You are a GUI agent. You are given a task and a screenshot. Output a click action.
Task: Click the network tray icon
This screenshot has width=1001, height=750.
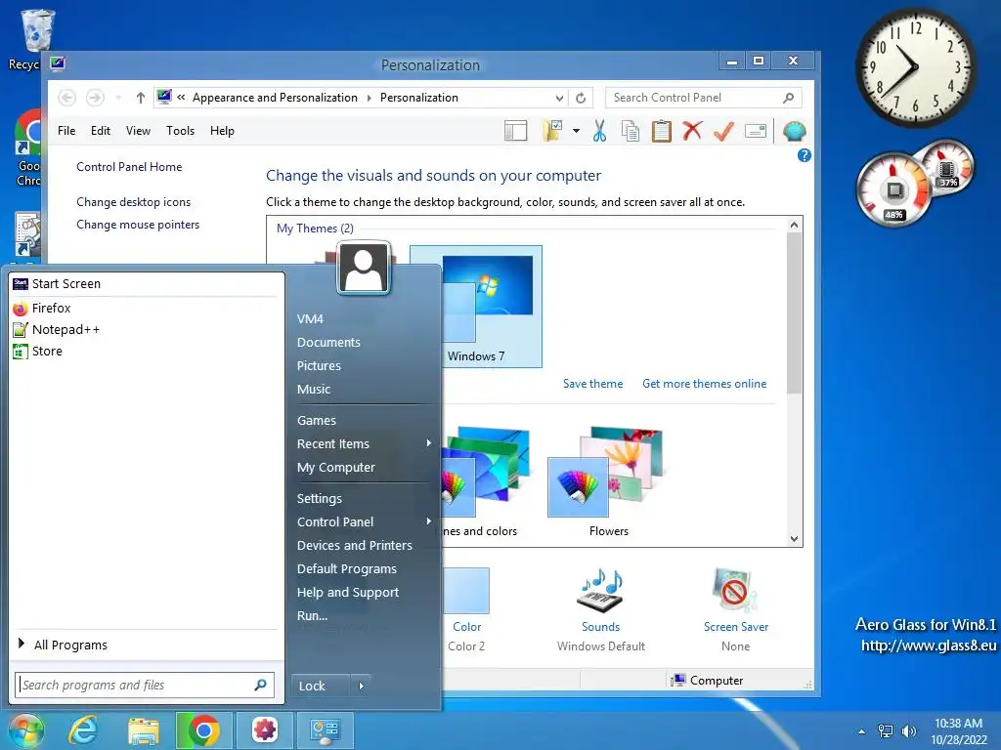click(886, 731)
